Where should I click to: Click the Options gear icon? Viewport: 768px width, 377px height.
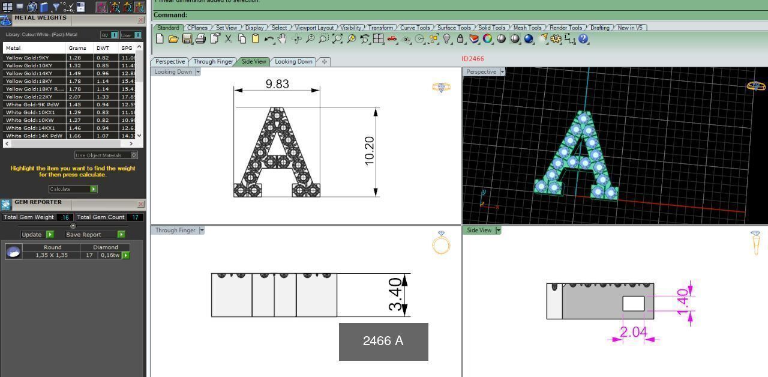click(556, 39)
